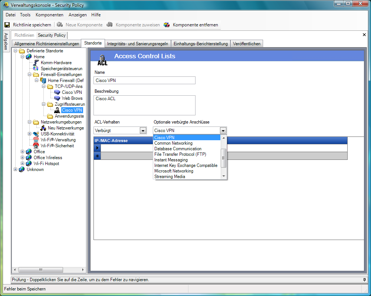Click the Speichergerätsteuerung disc icon
This screenshot has width=371, height=296.
tap(36, 69)
